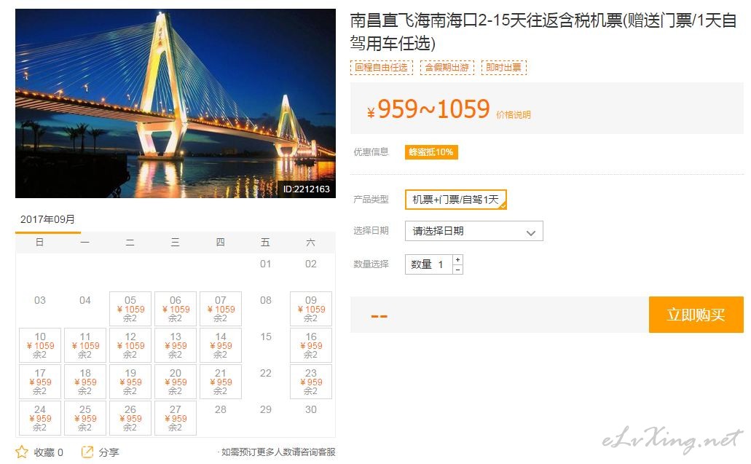Select September 14 at ¥959

[x=220, y=345]
